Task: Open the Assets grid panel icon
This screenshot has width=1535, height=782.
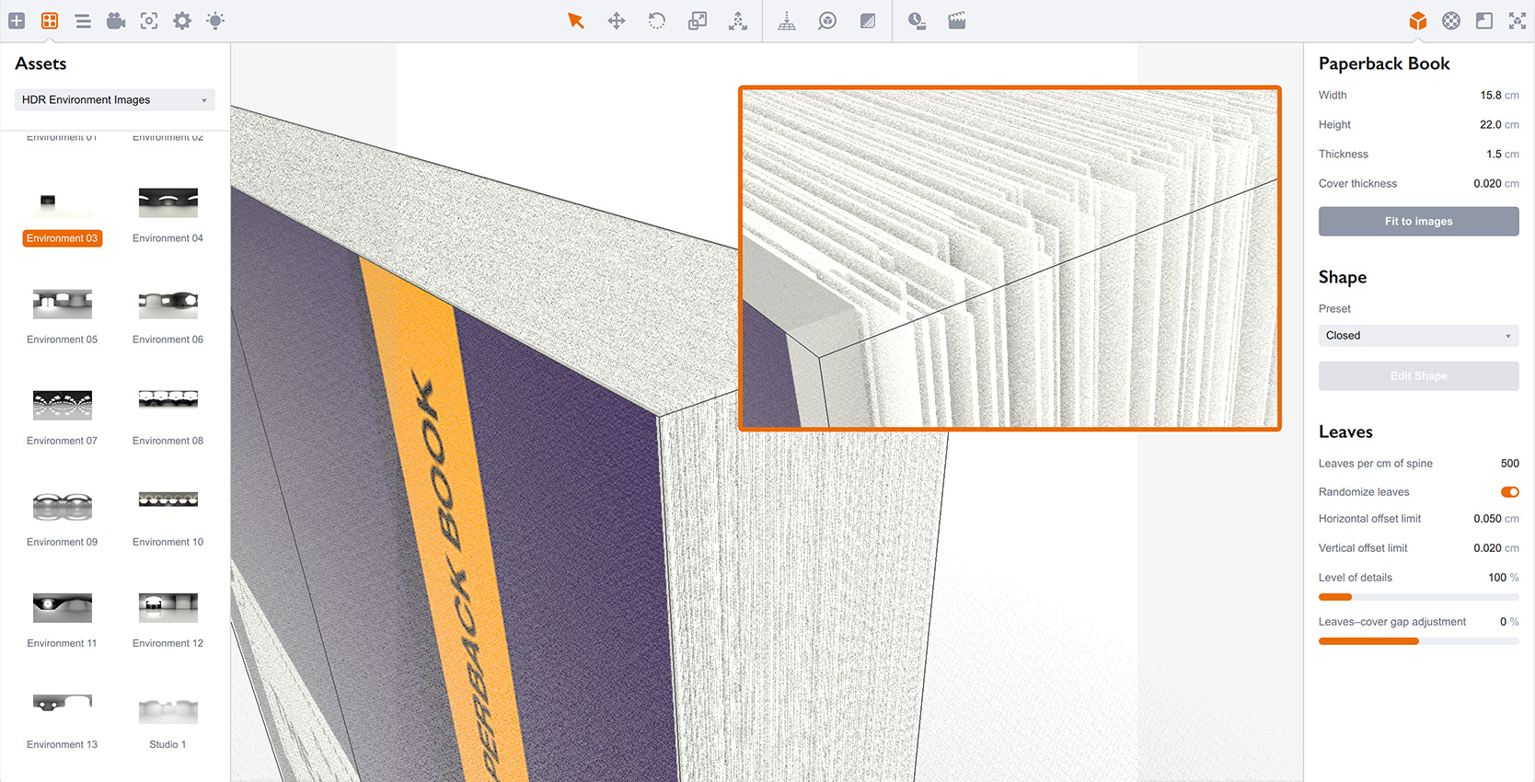Action: pyautogui.click(x=50, y=20)
